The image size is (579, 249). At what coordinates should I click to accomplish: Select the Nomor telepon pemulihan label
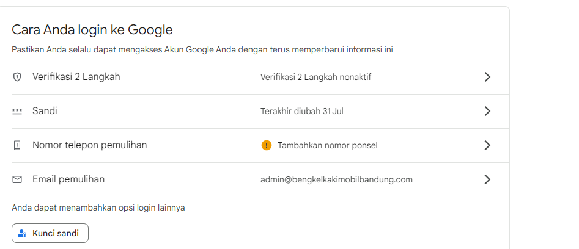pyautogui.click(x=90, y=145)
